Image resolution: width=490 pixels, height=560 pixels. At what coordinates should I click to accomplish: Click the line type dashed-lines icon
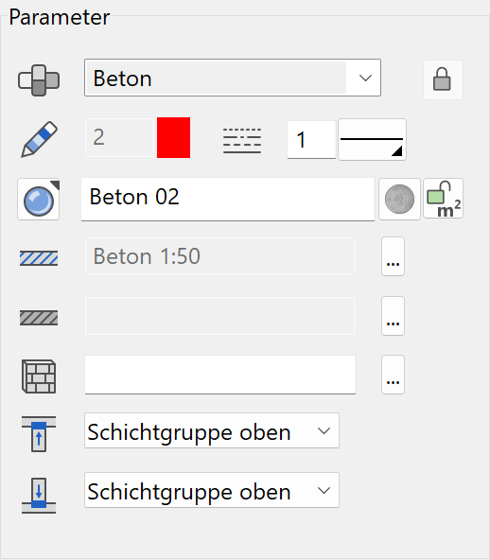[x=242, y=141]
